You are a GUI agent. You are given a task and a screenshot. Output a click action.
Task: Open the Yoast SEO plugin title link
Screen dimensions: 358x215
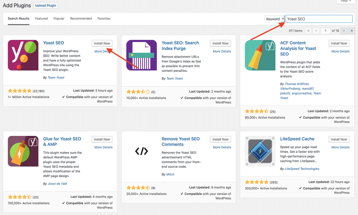click(53, 43)
